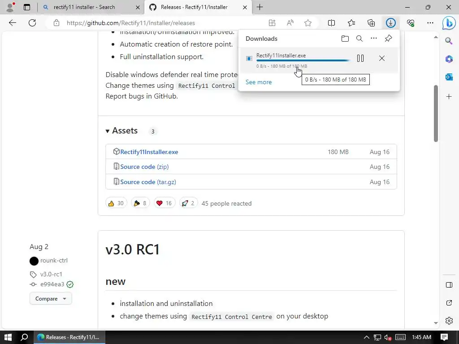Viewport: 459px width, 344px height.
Task: Open Bing Copilot sidebar button
Action: tap(449, 23)
